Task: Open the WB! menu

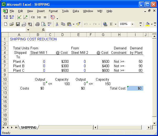Action: pyautogui.click(x=100, y=11)
